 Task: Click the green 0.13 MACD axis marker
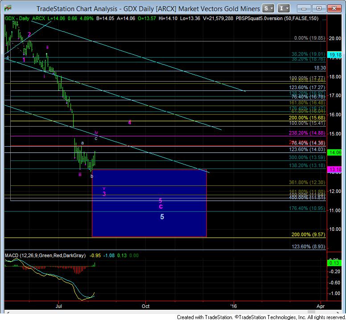pos(335,263)
